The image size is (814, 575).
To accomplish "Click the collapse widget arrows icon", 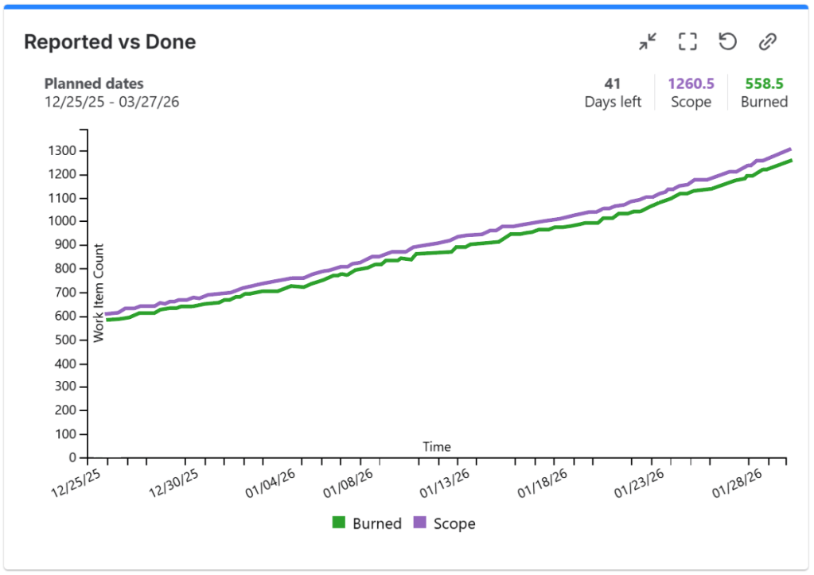I will [x=648, y=42].
